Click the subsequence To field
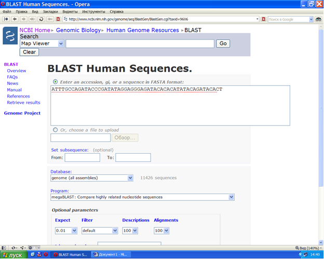 click(x=133, y=158)
